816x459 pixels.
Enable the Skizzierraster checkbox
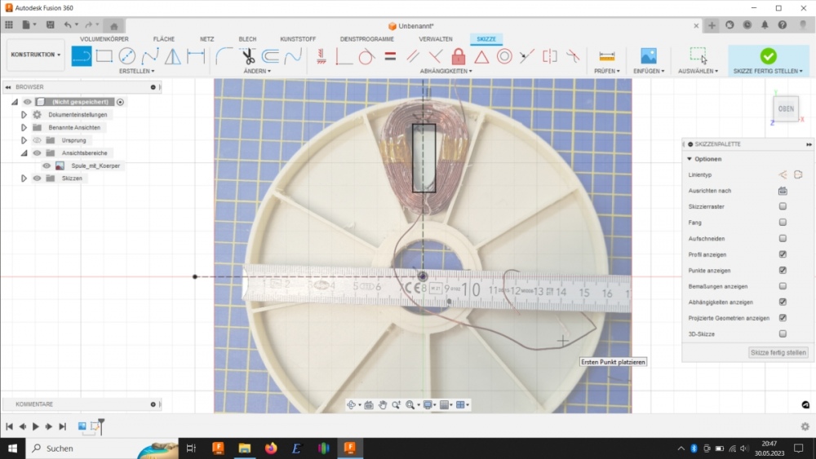pyautogui.click(x=783, y=206)
